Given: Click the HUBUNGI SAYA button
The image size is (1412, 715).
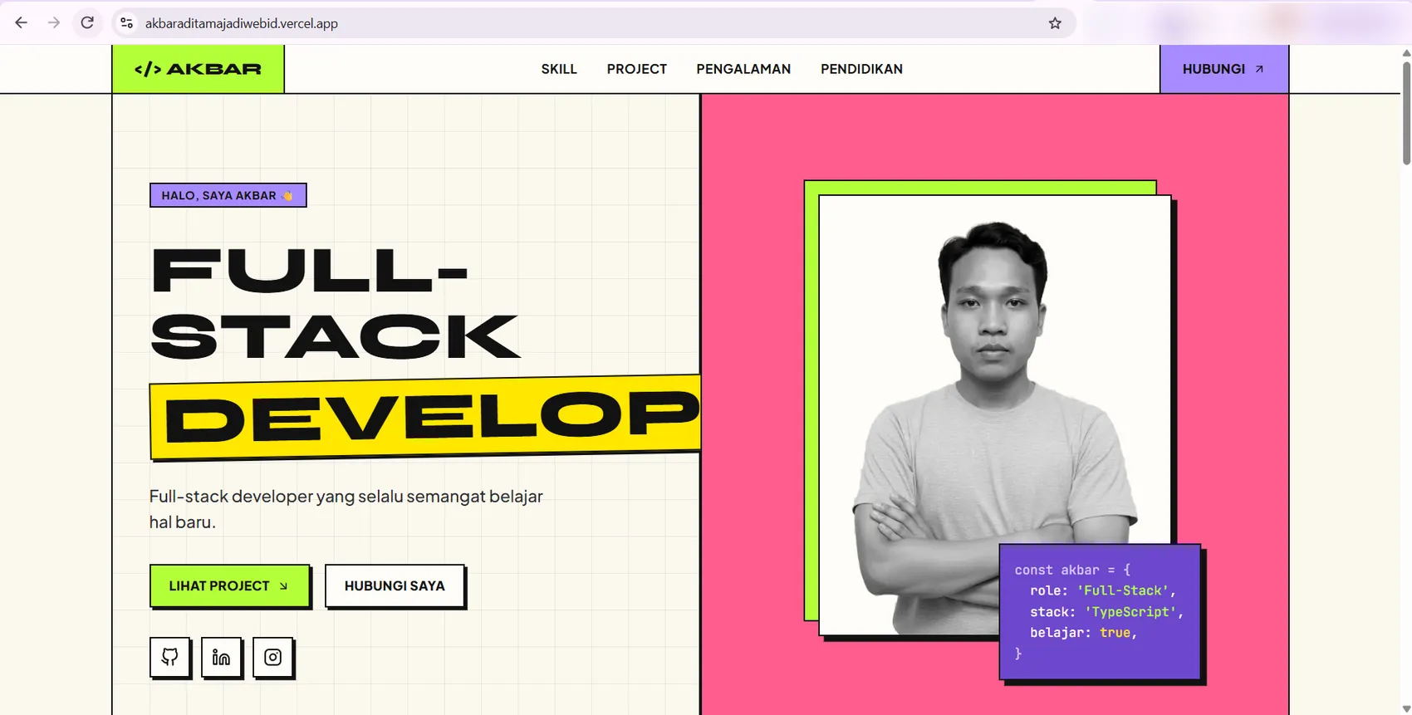Looking at the screenshot, I should (395, 585).
